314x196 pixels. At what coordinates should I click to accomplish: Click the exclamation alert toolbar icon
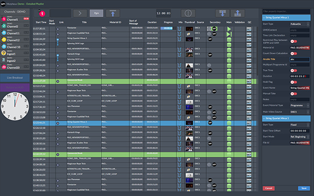[x=188, y=13]
